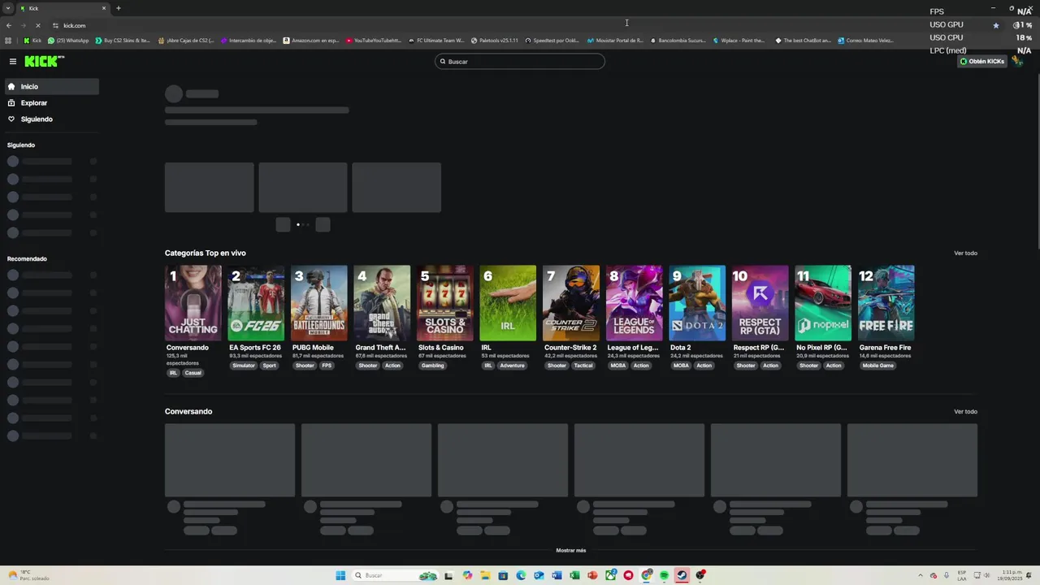Go to Inicio in the sidebar
The image size is (1040, 585).
(x=50, y=86)
